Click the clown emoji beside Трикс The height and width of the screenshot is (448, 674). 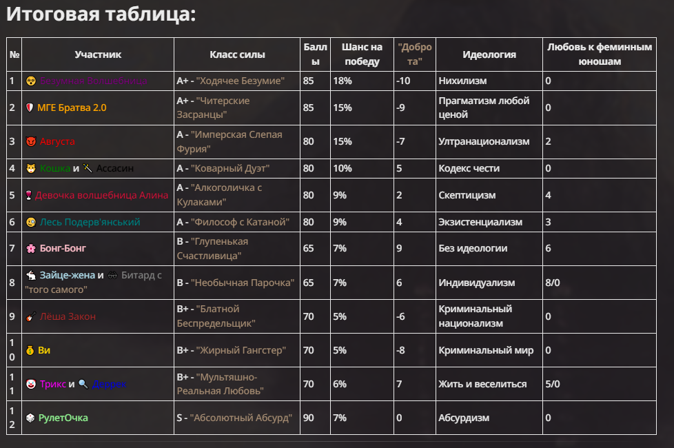pos(30,384)
